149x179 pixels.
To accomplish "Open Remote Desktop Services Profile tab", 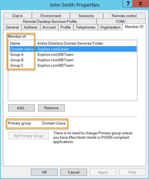I will [50, 21].
